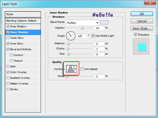Enable the Satin checkbox
The height and width of the screenshot is (118, 158).
[8, 67]
